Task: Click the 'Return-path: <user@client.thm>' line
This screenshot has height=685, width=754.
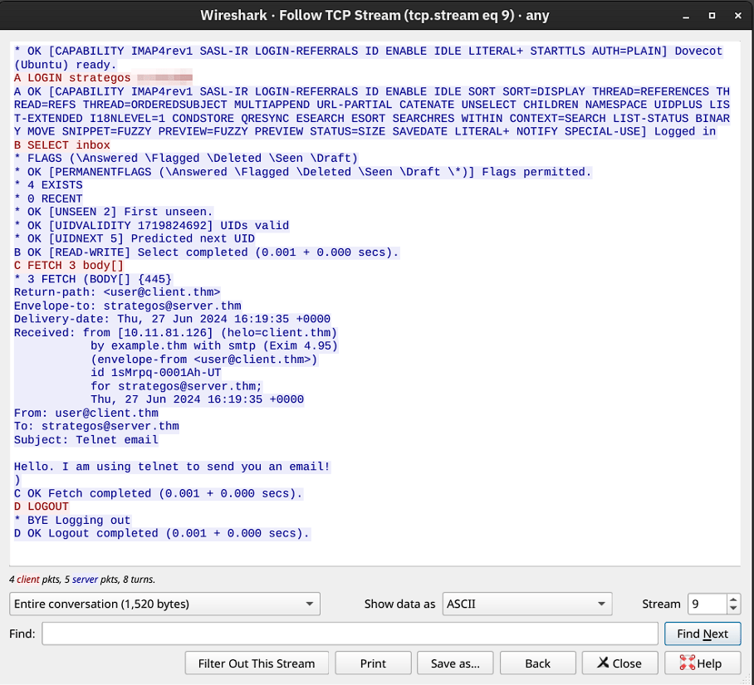Action: click(117, 292)
